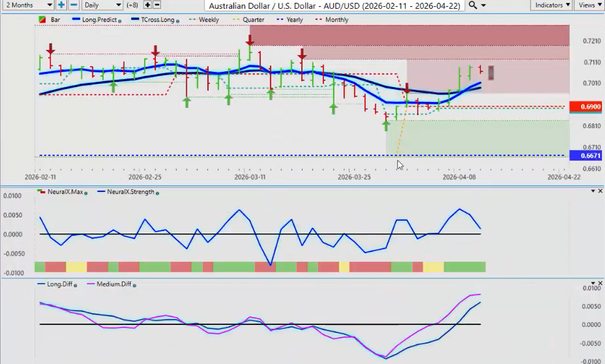Click the magnifying glass symbol search icon

[473, 5]
